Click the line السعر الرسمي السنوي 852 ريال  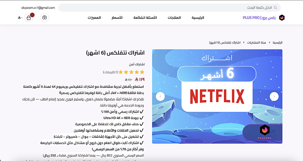(93, 156)
